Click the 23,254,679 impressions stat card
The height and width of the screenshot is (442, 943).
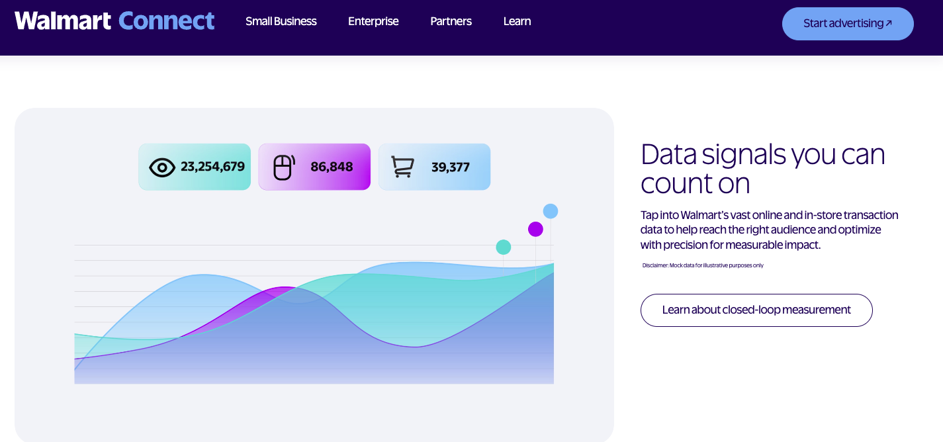click(x=195, y=167)
